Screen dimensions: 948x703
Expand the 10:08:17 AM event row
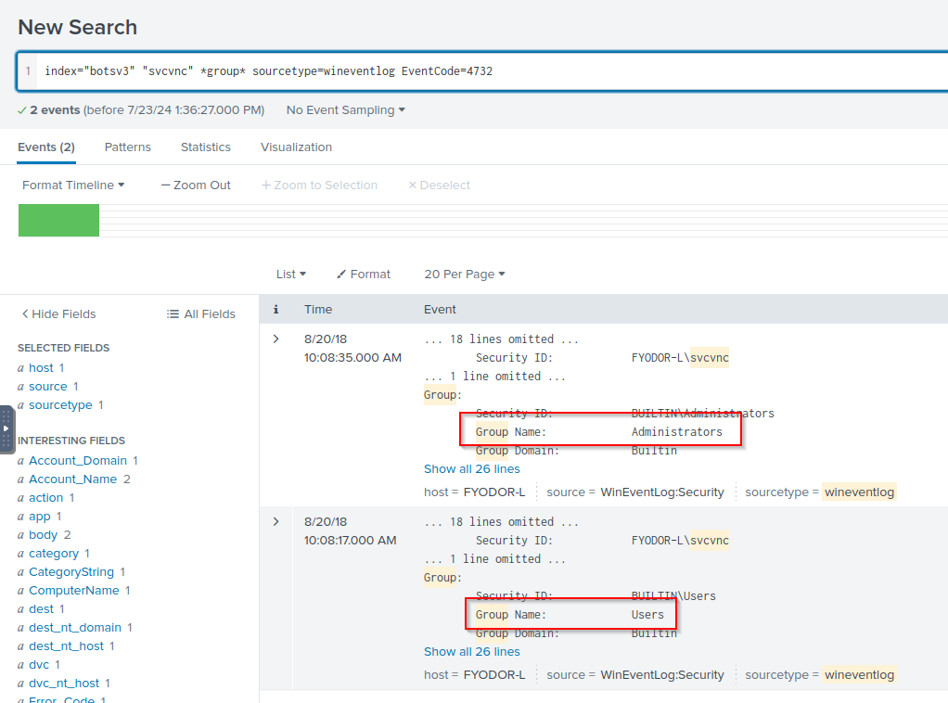275,522
